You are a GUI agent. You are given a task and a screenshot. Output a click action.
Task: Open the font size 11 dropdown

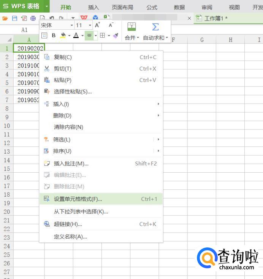[90, 25]
